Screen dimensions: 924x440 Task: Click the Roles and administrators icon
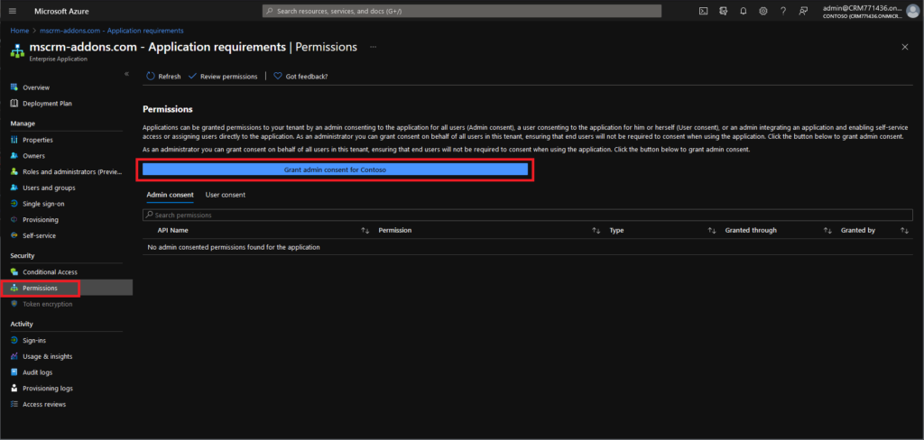coord(14,171)
